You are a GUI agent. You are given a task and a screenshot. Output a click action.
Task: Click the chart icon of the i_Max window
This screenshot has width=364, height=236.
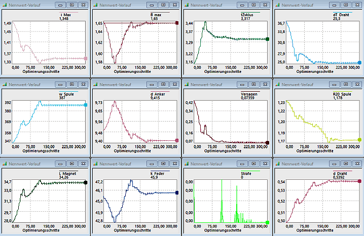tap(5, 6)
